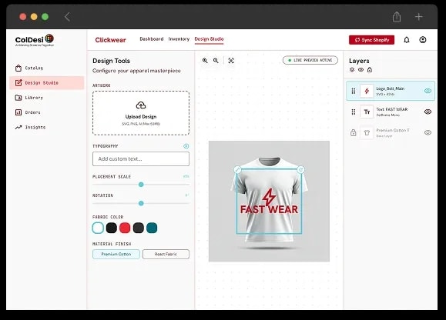Click the lock icon on Premium Cotton T layer

(354, 132)
